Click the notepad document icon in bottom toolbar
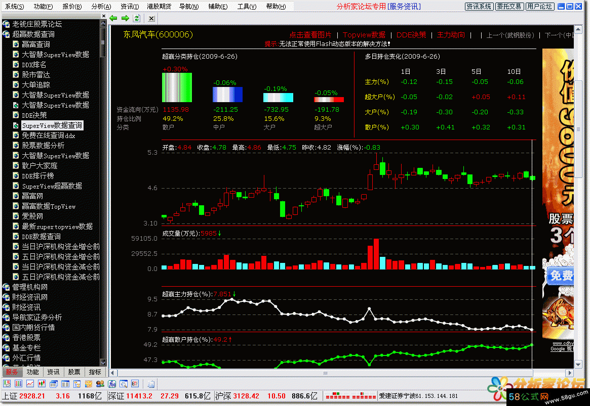Image resolution: width=590 pixels, height=406 pixels. tap(151, 384)
